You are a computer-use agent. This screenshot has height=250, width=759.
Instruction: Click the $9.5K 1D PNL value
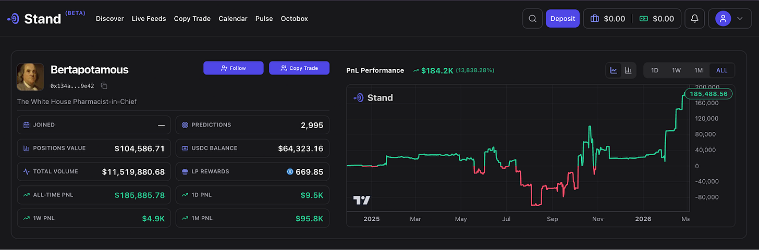[x=312, y=195]
